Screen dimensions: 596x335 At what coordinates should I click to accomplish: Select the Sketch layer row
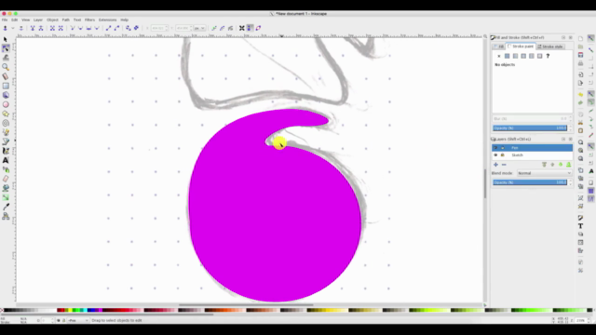tap(532, 155)
